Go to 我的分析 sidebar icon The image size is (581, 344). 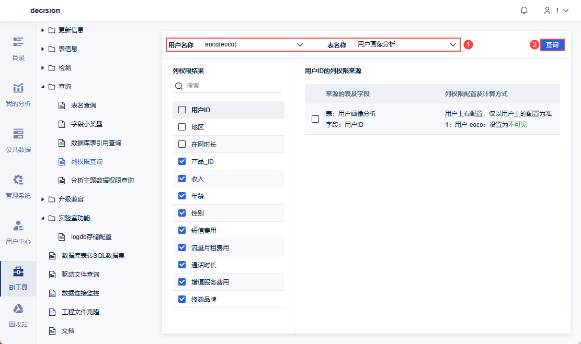point(18,88)
